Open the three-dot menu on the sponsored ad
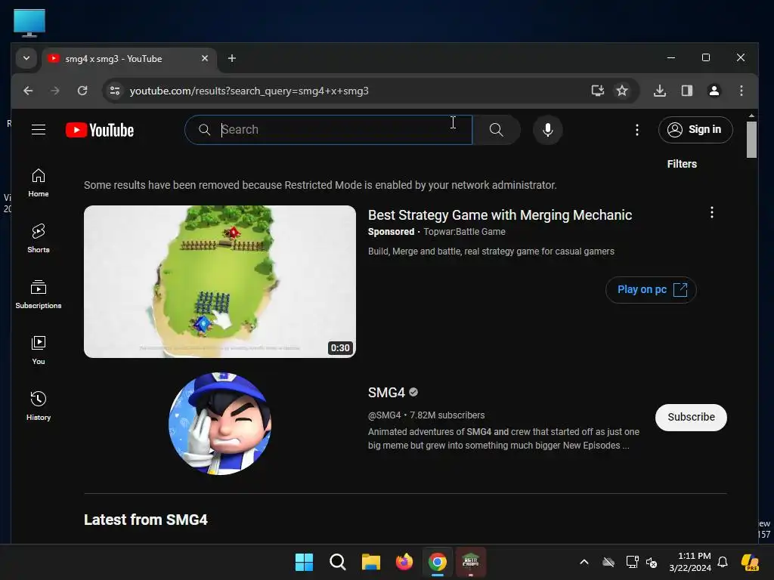The image size is (774, 580). (x=711, y=212)
